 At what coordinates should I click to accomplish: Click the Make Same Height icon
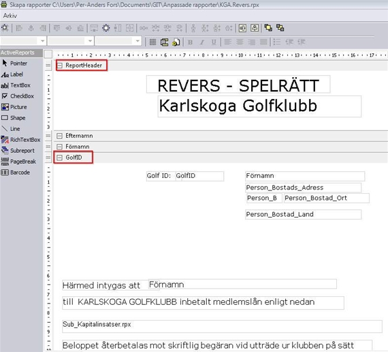pyautogui.click(x=118, y=28)
